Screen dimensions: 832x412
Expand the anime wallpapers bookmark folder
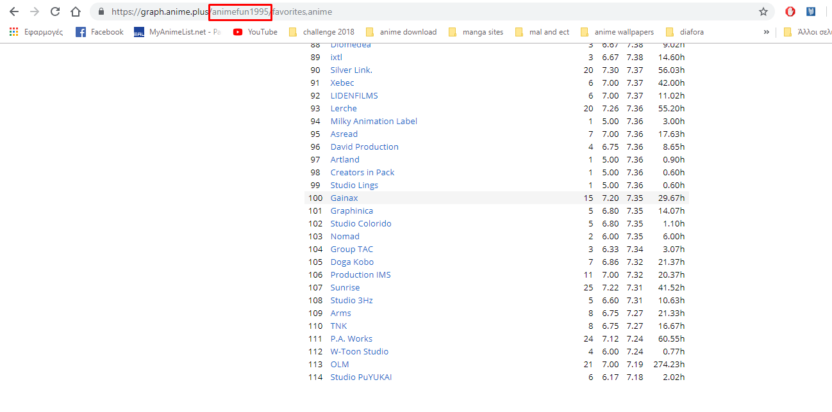point(617,32)
